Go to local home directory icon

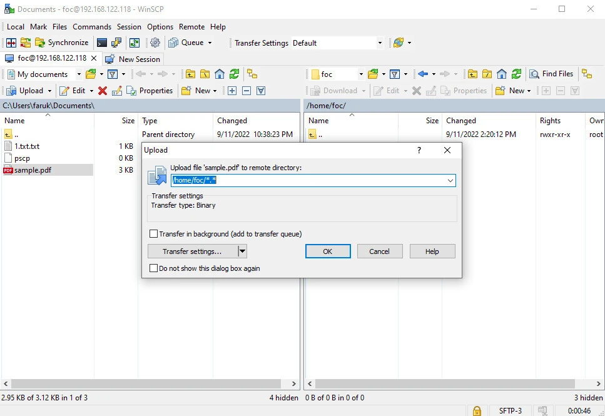point(220,74)
